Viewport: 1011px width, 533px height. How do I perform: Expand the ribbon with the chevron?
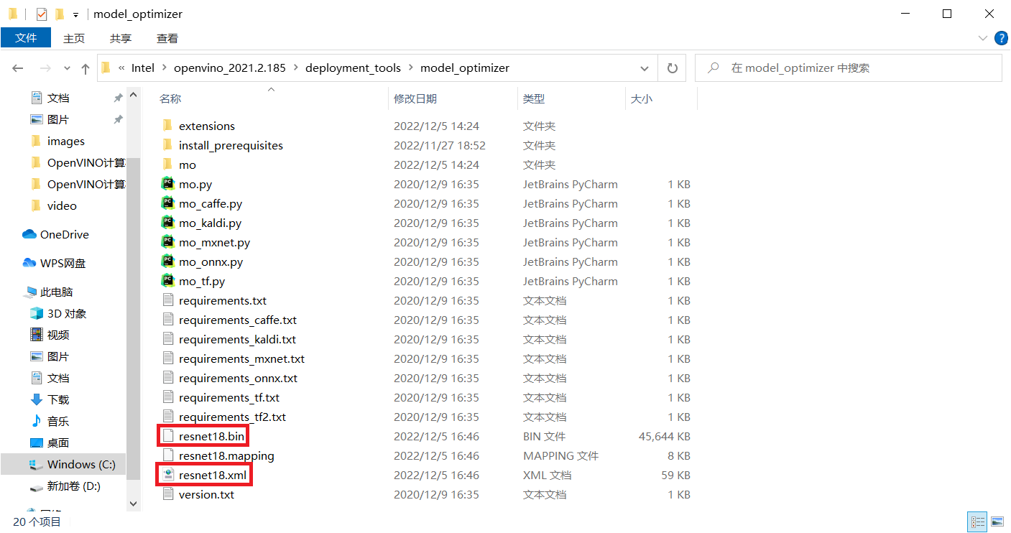[x=983, y=38]
